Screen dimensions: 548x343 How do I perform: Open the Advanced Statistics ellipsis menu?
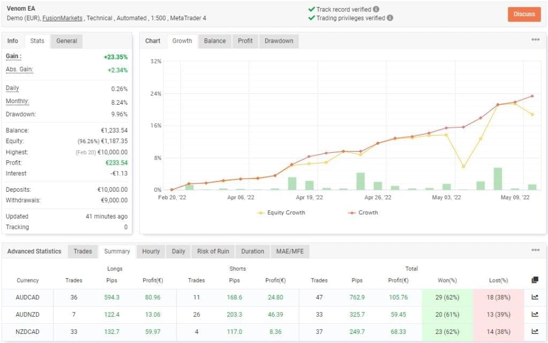(535, 249)
